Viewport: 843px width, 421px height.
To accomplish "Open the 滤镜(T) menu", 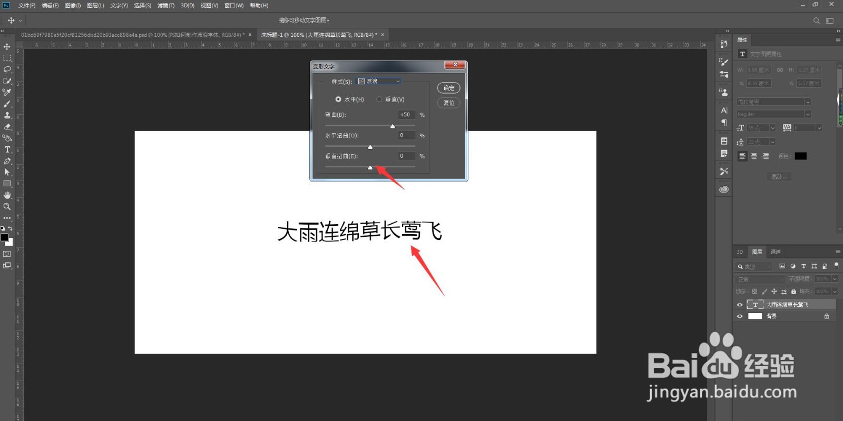I will (166, 5).
